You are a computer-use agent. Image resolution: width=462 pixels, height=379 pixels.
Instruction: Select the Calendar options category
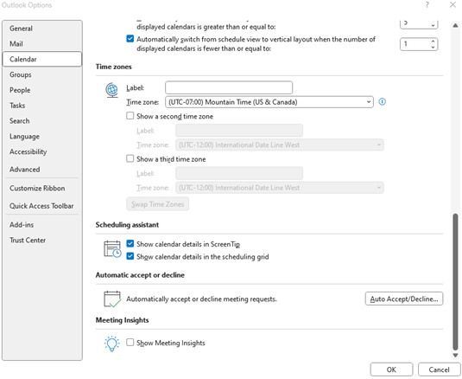click(41, 59)
